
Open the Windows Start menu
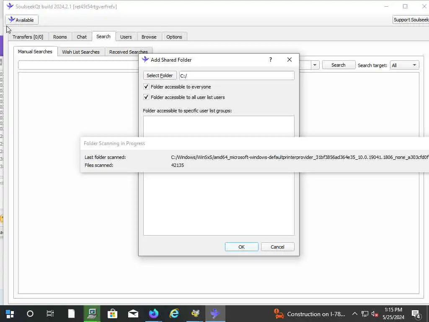(x=10, y=314)
